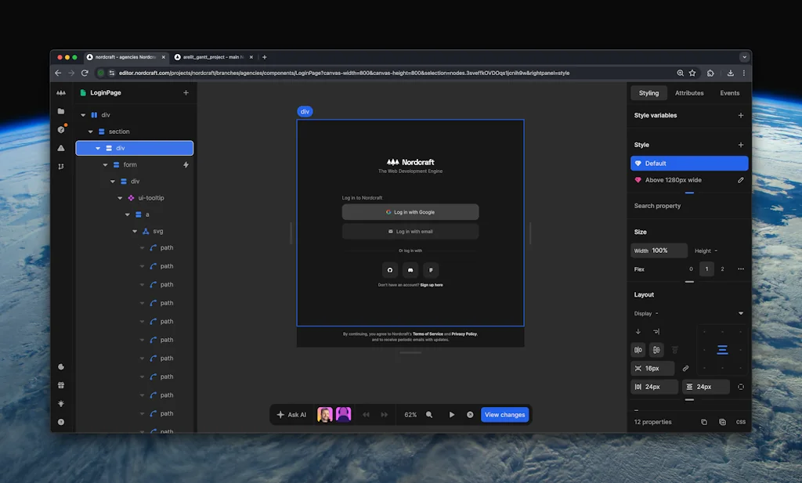Collapse the svg node in the element tree
This screenshot has height=483, width=802.
[134, 231]
